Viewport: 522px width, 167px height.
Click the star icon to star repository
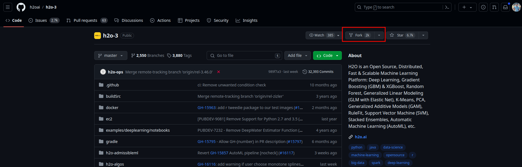(392, 35)
